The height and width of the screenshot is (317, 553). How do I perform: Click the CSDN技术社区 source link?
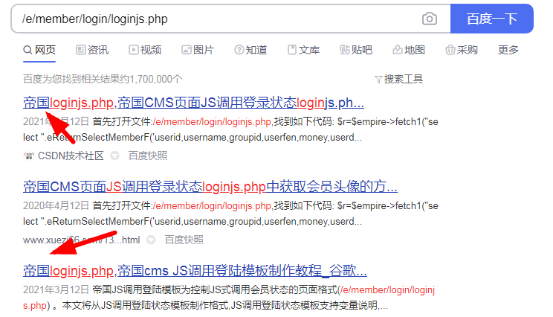click(71, 156)
